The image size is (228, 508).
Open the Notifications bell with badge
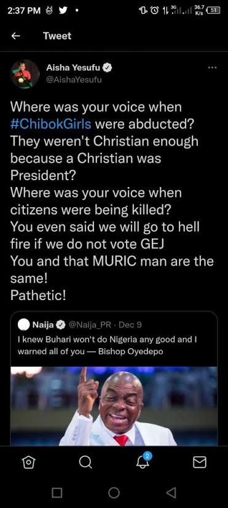click(143, 461)
